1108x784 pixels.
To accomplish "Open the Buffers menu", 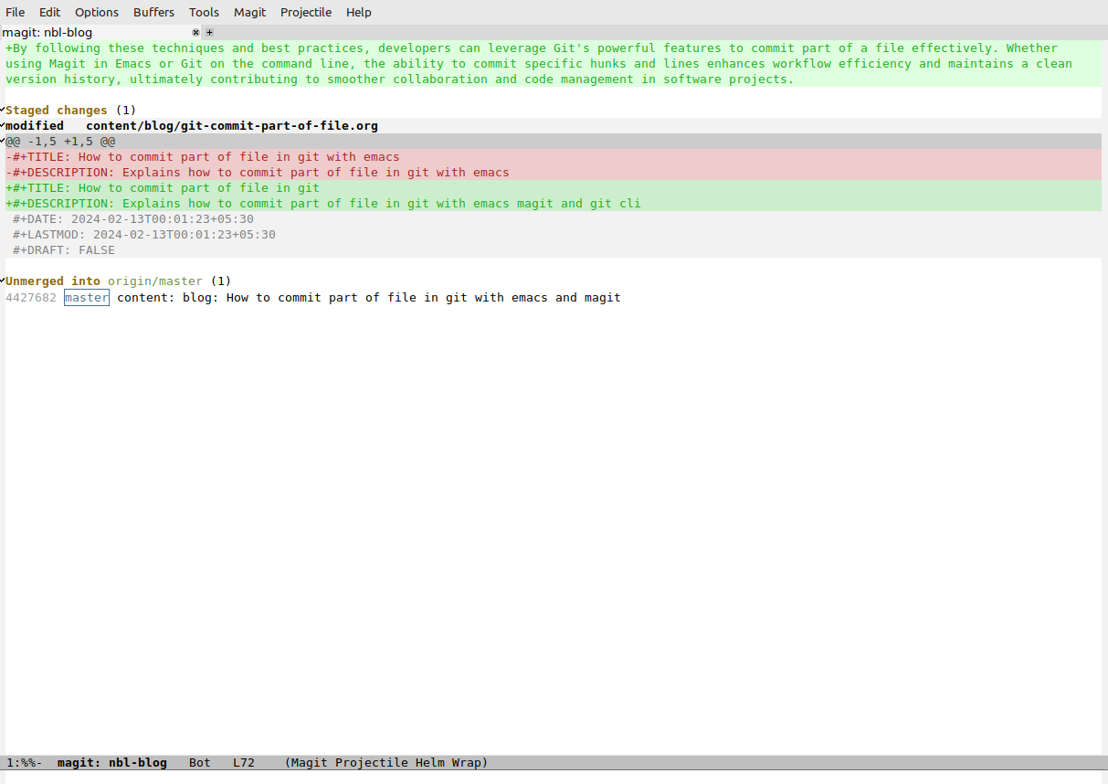I will pos(153,12).
